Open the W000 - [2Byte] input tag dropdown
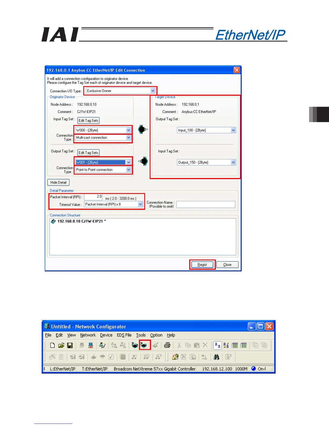The height and width of the screenshot is (426, 329). pos(128,130)
